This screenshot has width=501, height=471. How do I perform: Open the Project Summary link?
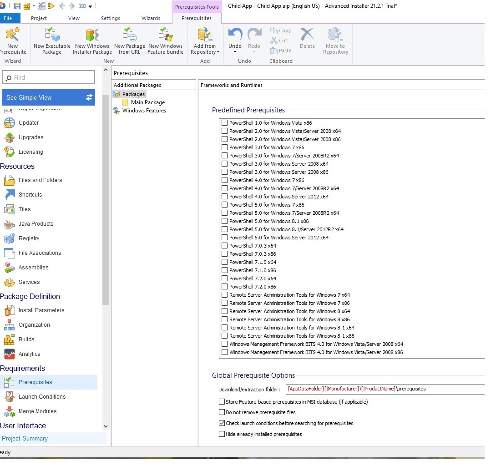(x=25, y=439)
